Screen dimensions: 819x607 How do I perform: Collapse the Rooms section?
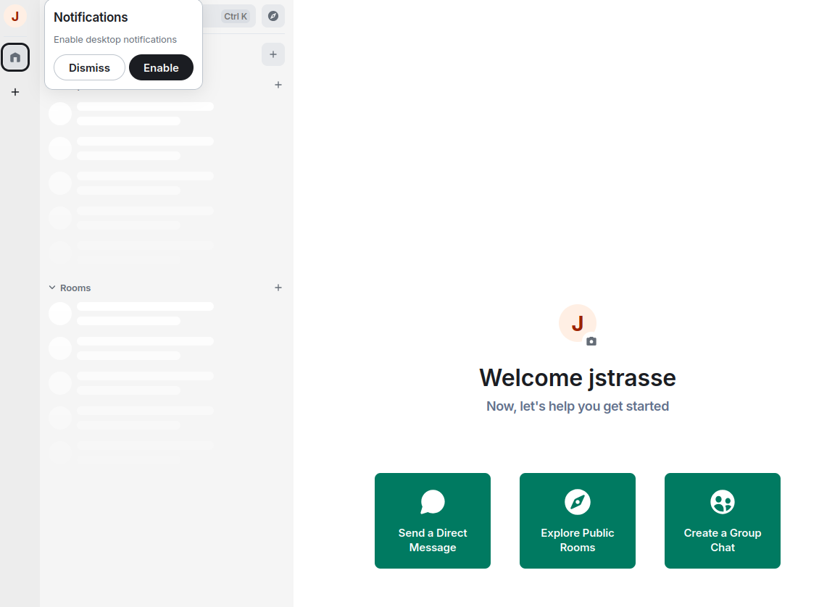[70, 288]
